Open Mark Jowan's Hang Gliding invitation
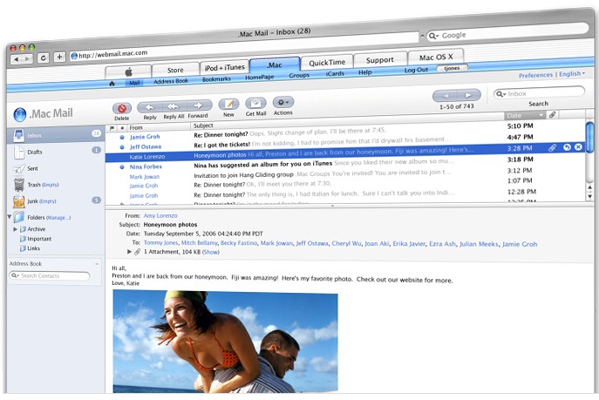Image resolution: width=599 pixels, height=400 pixels. click(344, 174)
